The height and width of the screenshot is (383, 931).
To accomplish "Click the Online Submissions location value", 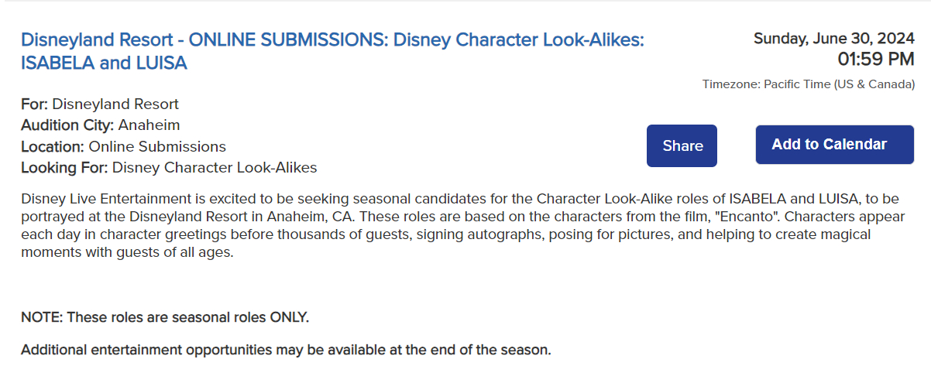I will pos(157,146).
